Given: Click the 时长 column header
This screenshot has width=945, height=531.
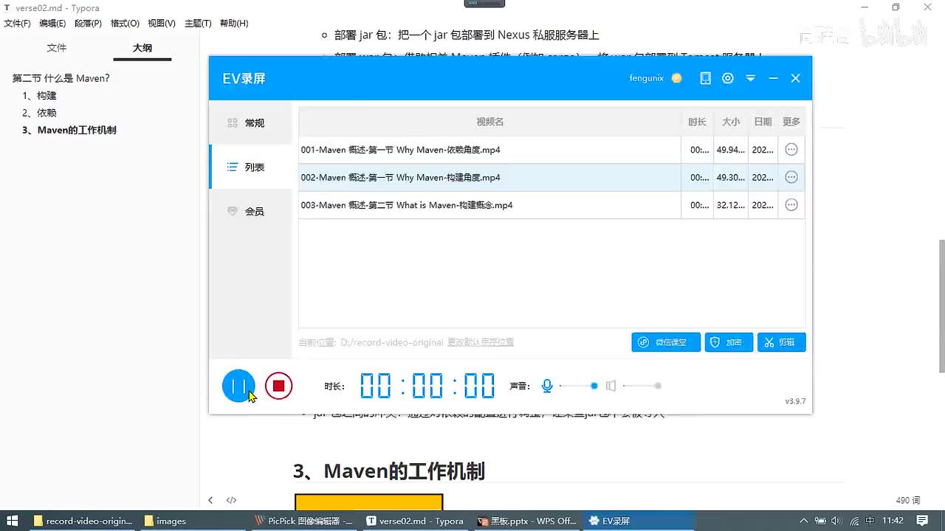Looking at the screenshot, I should [x=697, y=122].
